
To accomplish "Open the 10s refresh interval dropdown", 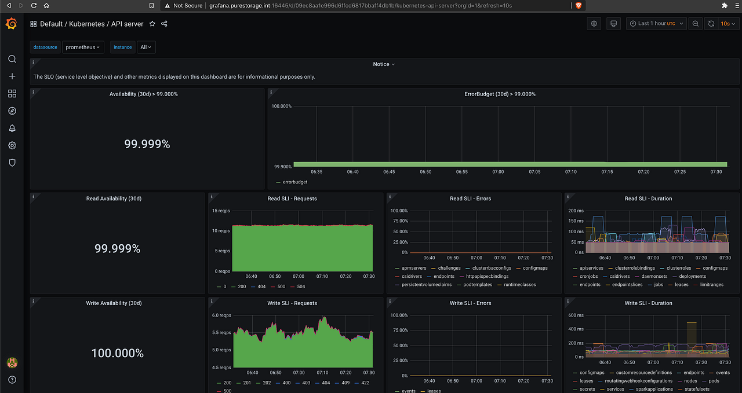I will pos(728,23).
